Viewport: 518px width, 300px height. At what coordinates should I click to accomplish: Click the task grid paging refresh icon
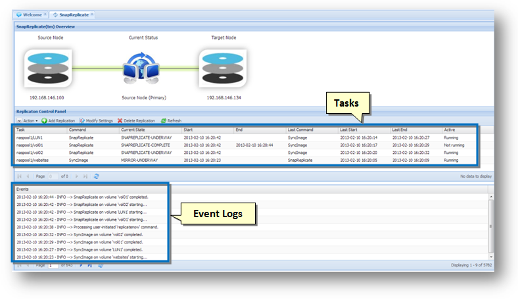pyautogui.click(x=97, y=176)
